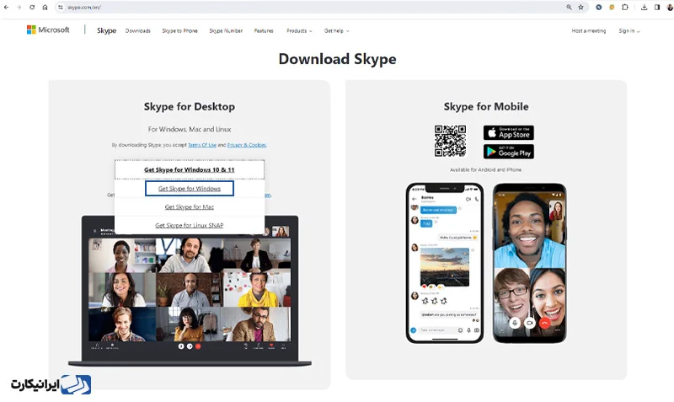
Task: Collapse the Get Skype for Windows 10 & 11 dropdown
Action: pyautogui.click(x=190, y=170)
